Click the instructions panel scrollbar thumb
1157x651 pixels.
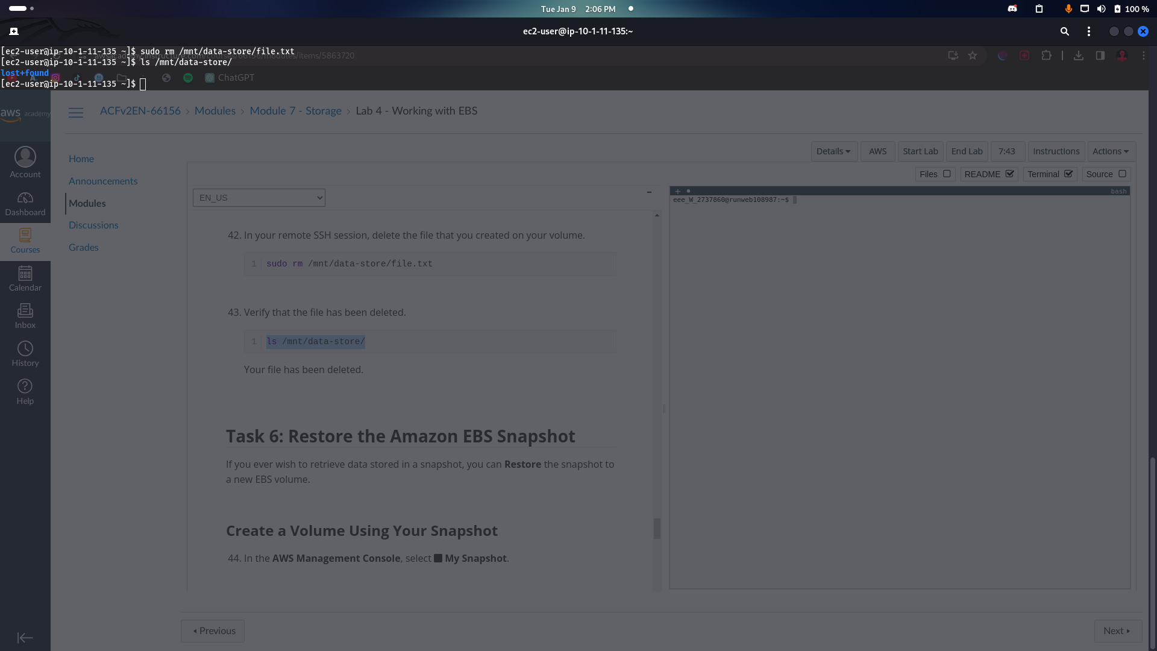[x=657, y=529]
